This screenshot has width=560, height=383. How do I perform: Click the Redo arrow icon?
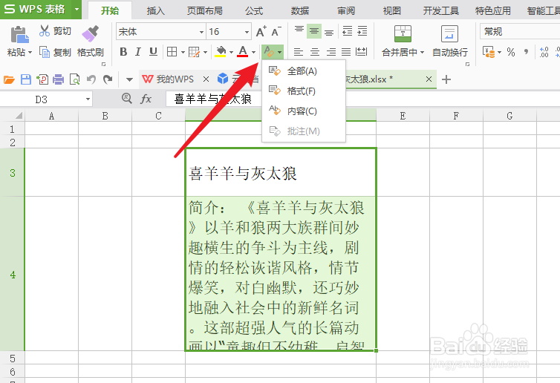point(108,79)
